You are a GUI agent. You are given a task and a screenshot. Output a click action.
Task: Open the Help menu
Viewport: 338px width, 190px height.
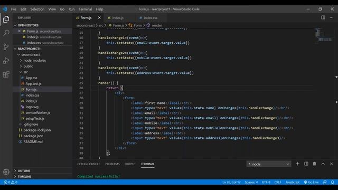tap(99, 9)
